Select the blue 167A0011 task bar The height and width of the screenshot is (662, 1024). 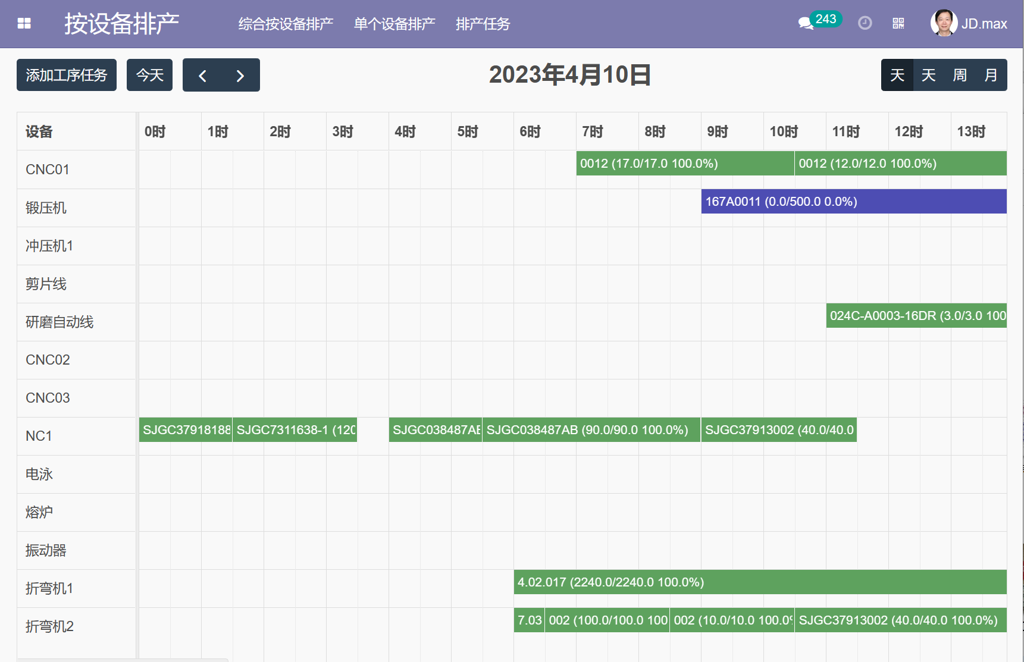click(853, 202)
